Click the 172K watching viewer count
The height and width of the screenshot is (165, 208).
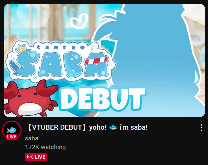click(x=45, y=147)
